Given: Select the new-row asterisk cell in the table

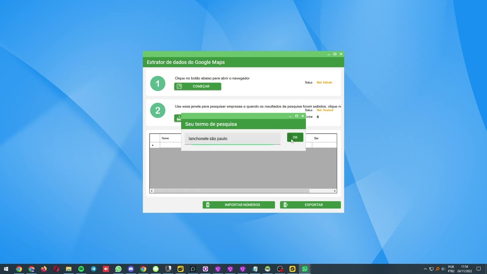Looking at the screenshot, I should [154, 145].
